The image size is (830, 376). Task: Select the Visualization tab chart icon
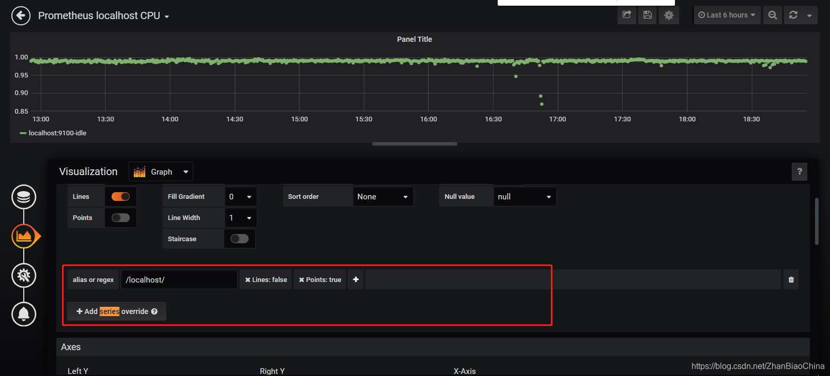tap(24, 236)
